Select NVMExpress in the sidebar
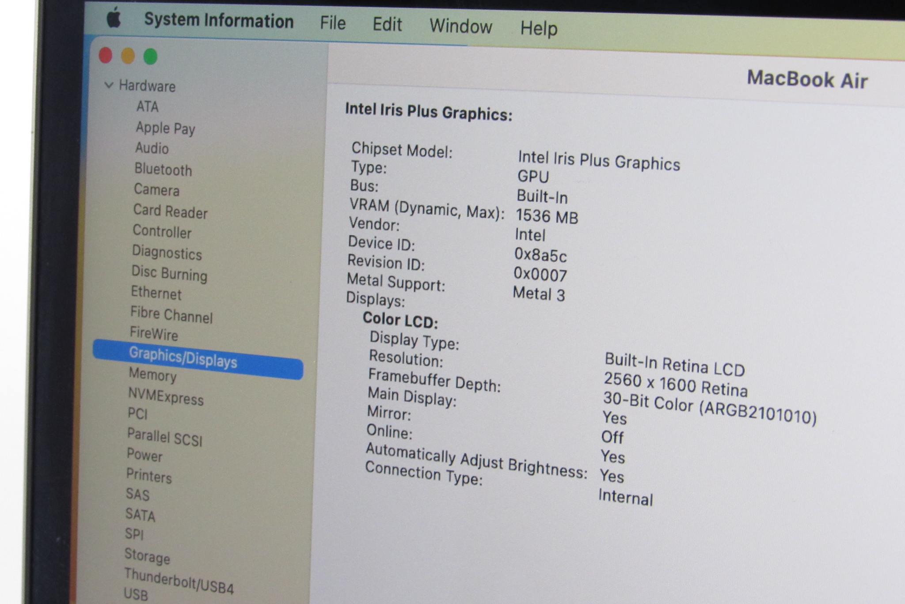 pyautogui.click(x=166, y=396)
